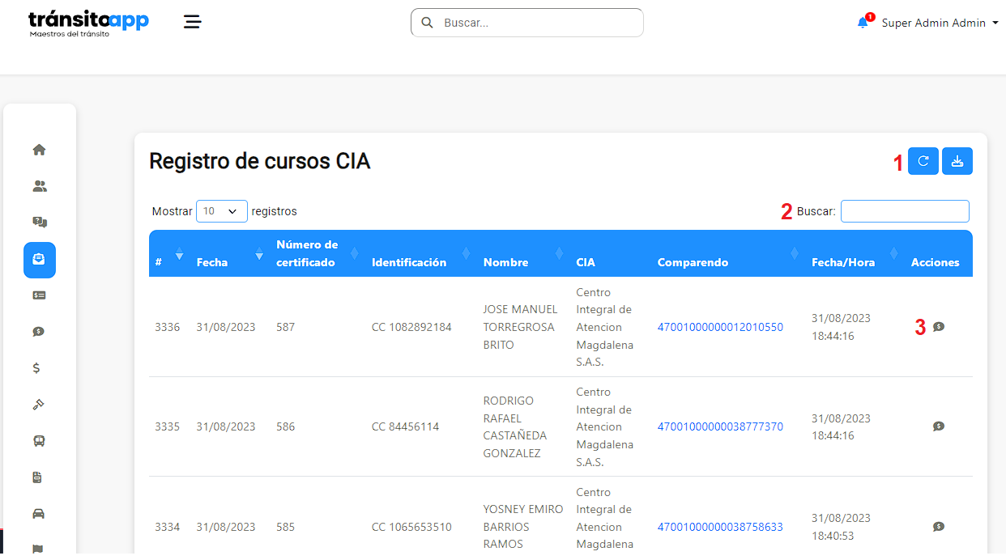
Task: Open notifications bell
Action: tap(863, 23)
